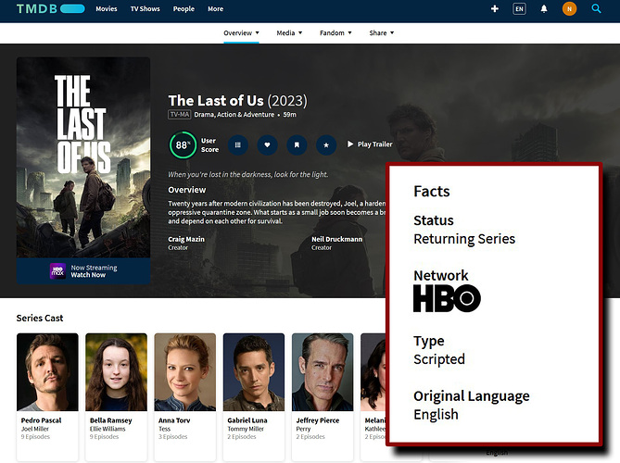The height and width of the screenshot is (463, 620).
Task: Click the Add to list icon
Action: [238, 145]
